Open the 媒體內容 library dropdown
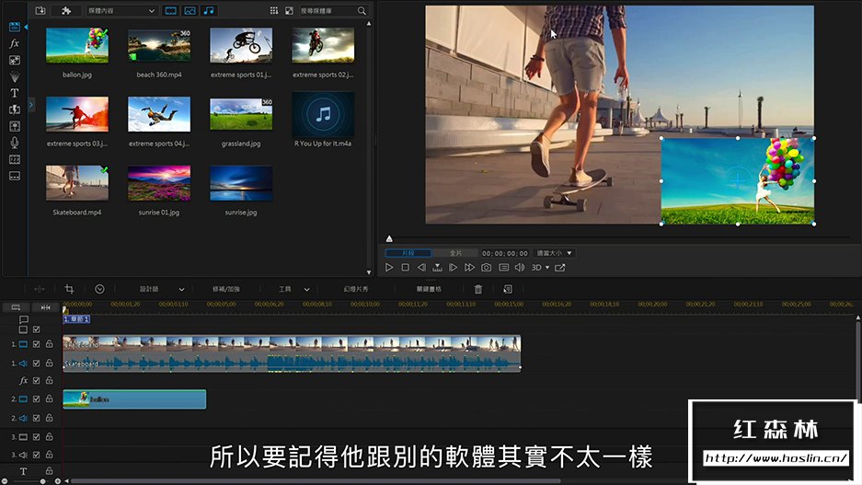The width and height of the screenshot is (862, 485). coord(121,11)
